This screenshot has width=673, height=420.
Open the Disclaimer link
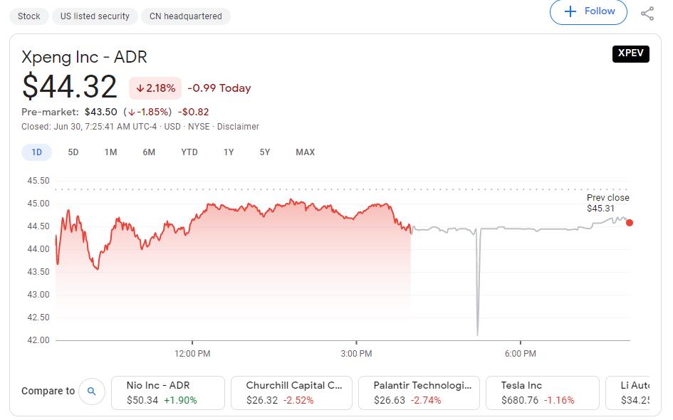click(x=239, y=126)
